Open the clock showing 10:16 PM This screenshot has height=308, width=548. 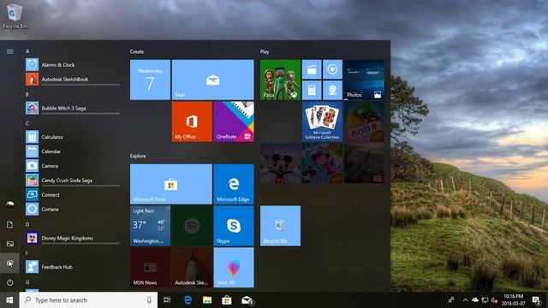click(x=514, y=300)
